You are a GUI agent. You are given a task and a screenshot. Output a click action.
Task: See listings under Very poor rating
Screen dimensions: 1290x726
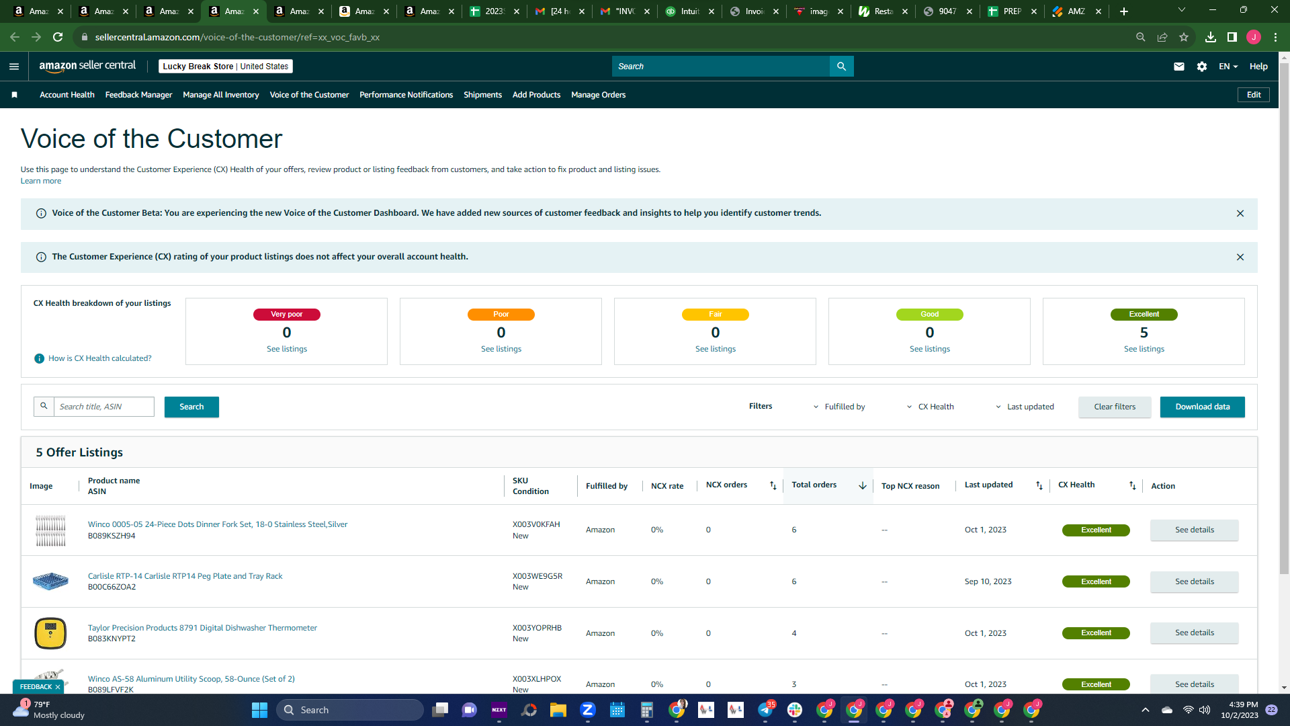point(287,349)
